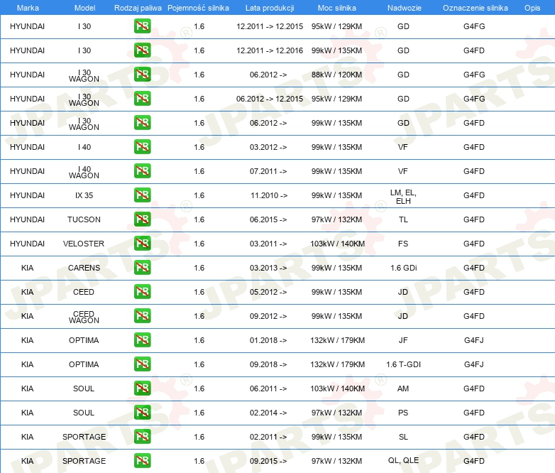Click fuel icon in I 30 WAGON 88kW row

tap(142, 75)
